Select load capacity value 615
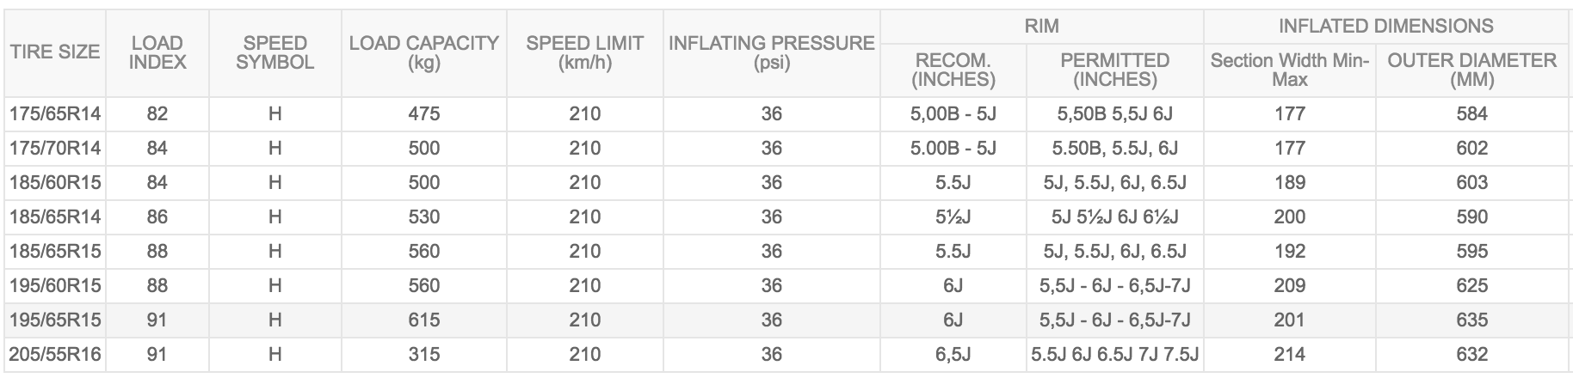This screenshot has width=1573, height=378. click(424, 320)
